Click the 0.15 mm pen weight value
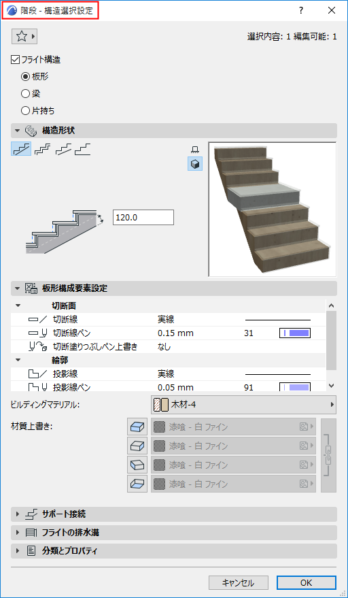 (175, 333)
